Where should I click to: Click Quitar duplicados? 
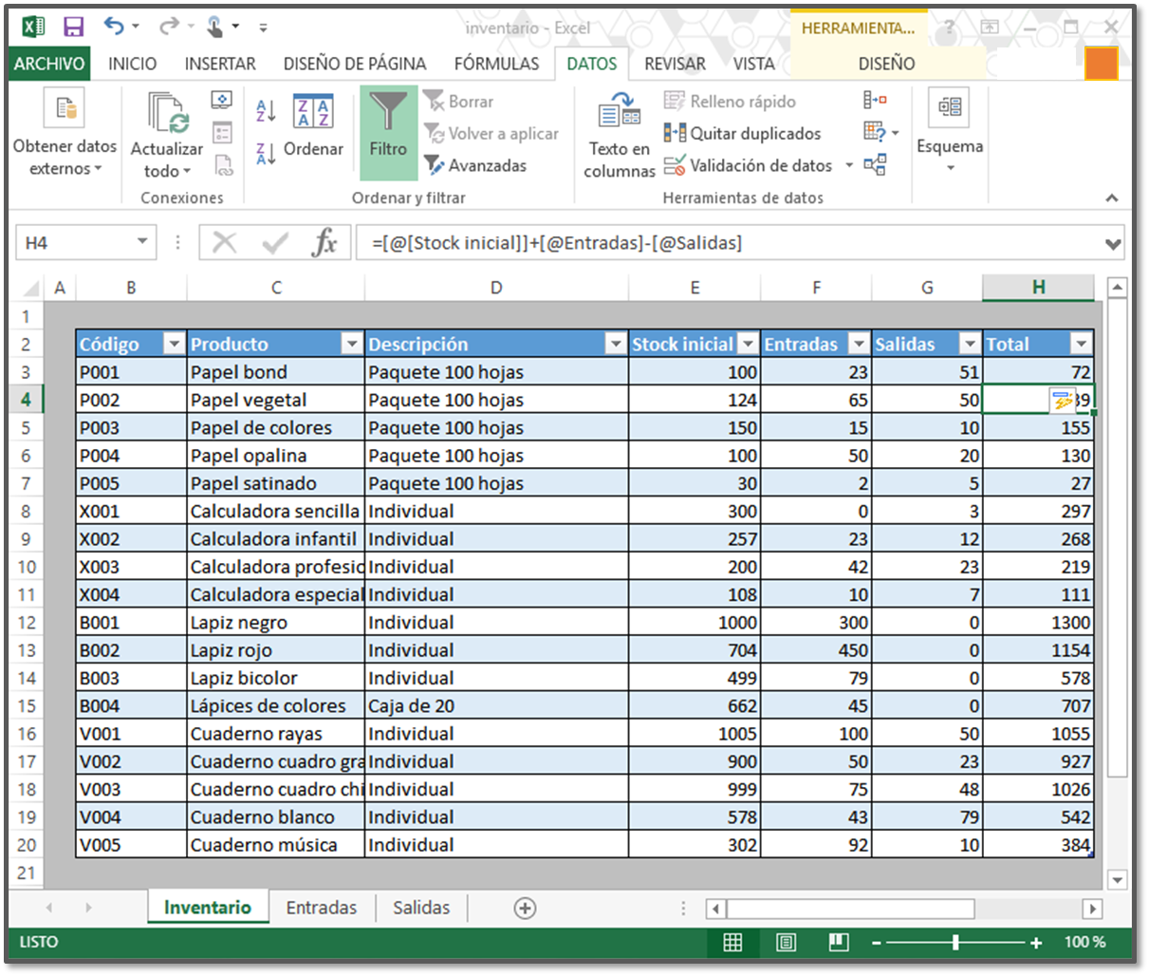point(742,134)
